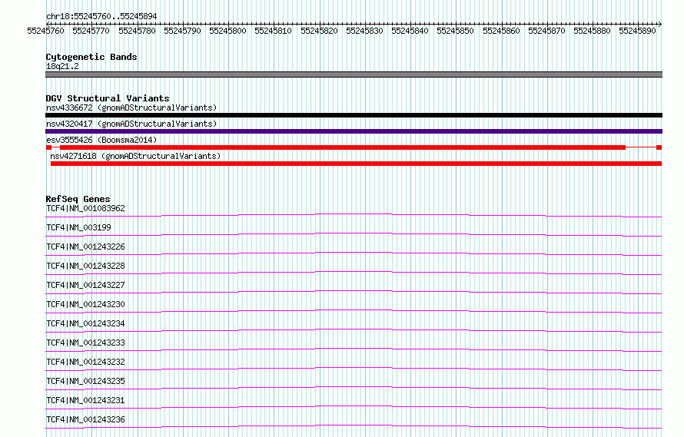Select transcript TCF4|NM_001243233
The height and width of the screenshot is (437, 684).
coord(85,343)
